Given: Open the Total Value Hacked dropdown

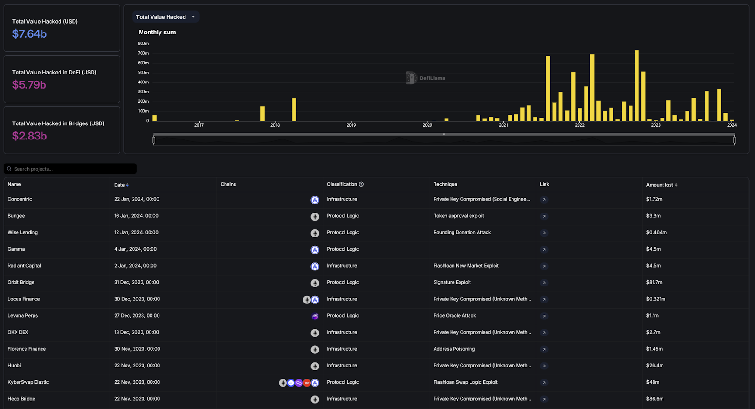Looking at the screenshot, I should pyautogui.click(x=166, y=17).
